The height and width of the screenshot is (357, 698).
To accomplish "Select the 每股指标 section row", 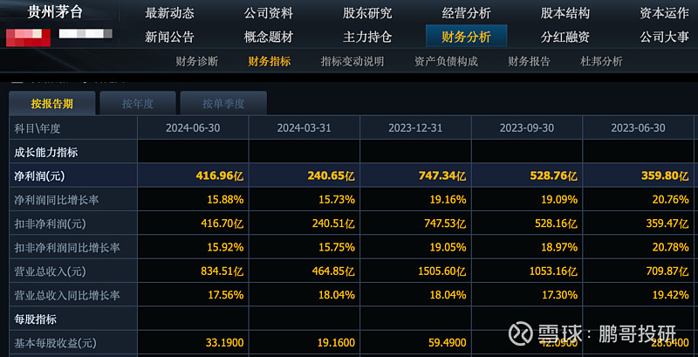I will pos(35,319).
